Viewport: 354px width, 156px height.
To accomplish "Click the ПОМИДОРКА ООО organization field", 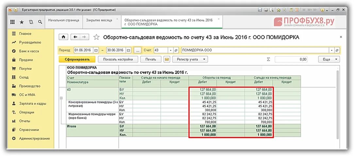I will pyautogui.click(x=255, y=50).
